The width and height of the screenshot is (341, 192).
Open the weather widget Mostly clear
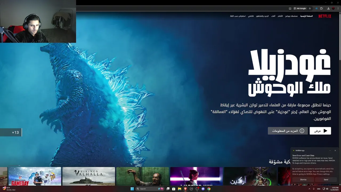pos(9,189)
